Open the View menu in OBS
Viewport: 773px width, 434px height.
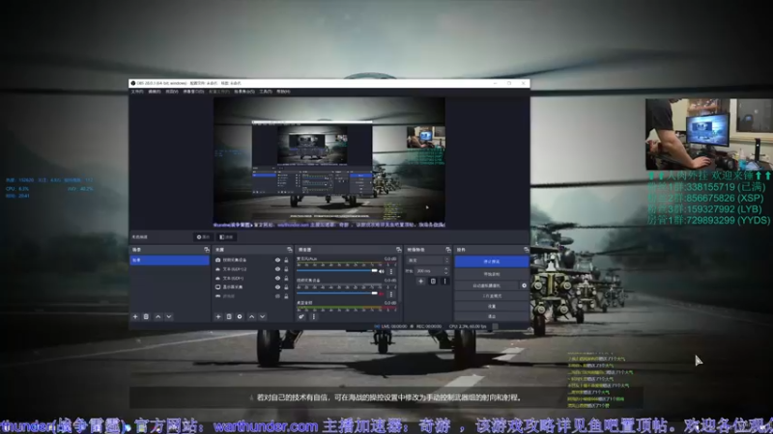172,92
